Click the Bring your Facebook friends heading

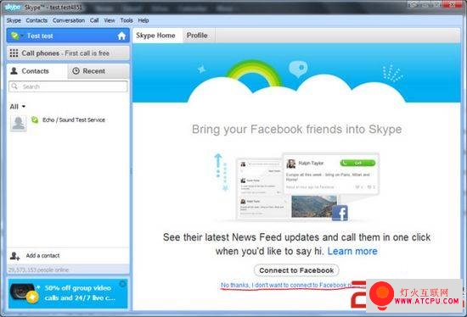[296, 130]
